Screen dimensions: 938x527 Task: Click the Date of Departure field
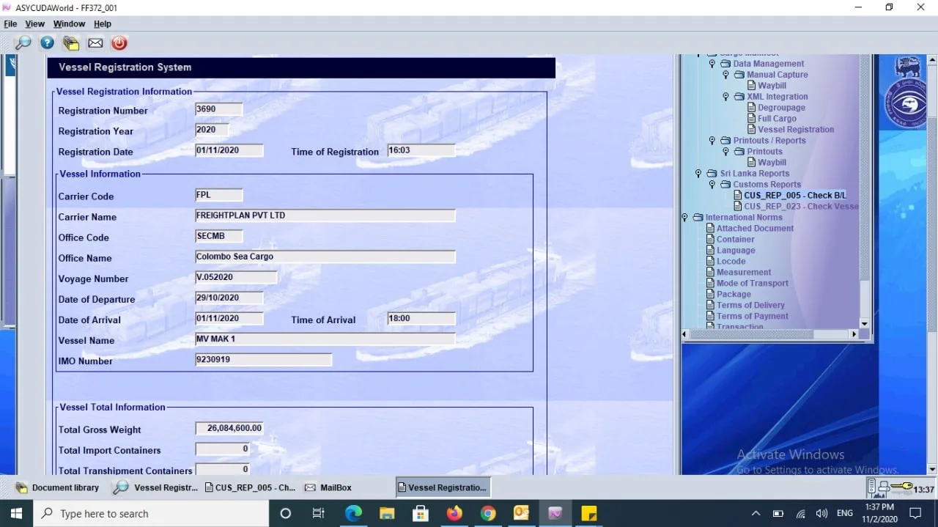[x=229, y=298]
